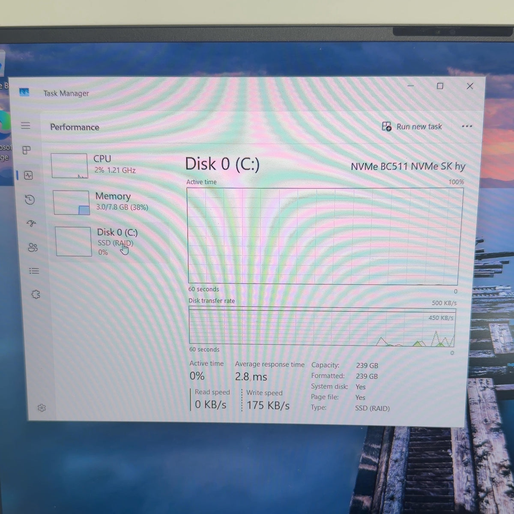Screen dimensions: 514x514
Task: Click the CPU usage mini graph thumbnail
Action: [69, 166]
